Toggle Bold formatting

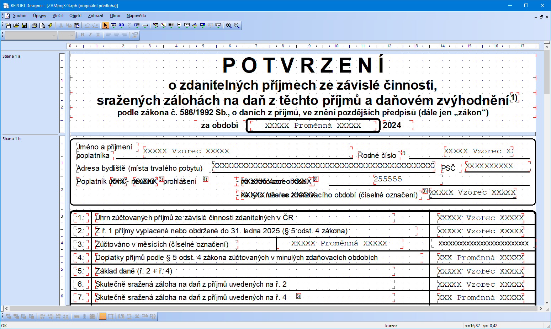tap(82, 35)
